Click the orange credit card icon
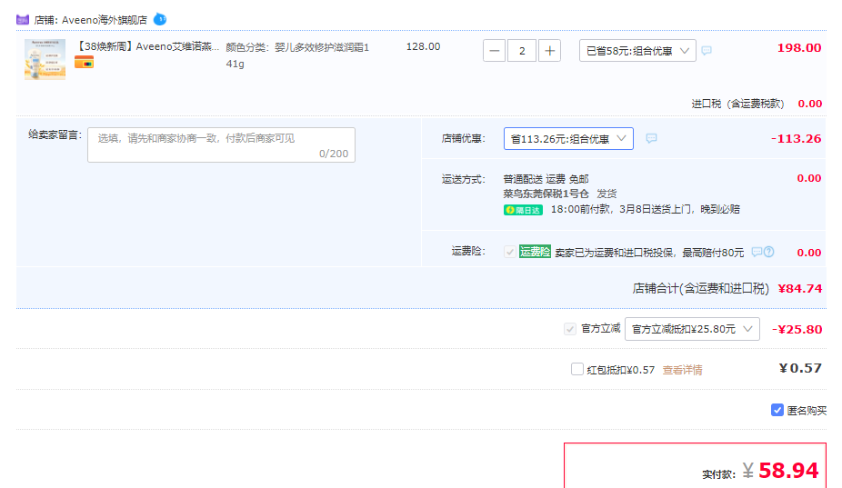The width and height of the screenshot is (842, 488). [84, 63]
